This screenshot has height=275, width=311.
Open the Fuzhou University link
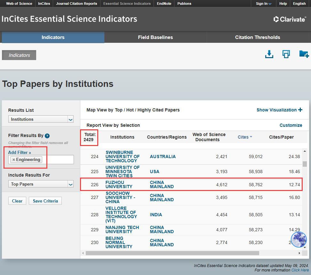pyautogui.click(x=119, y=184)
